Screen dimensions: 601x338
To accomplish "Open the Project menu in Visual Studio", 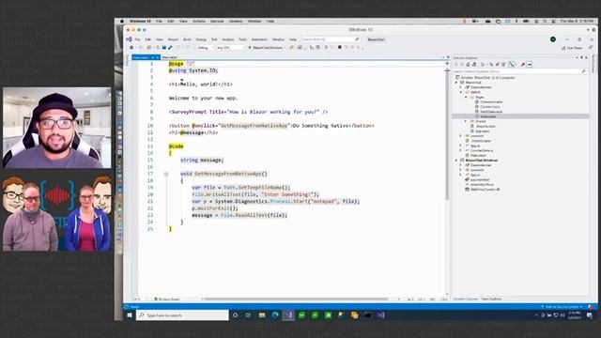I will (173, 39).
